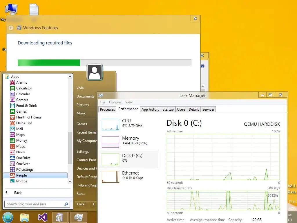Click the Lock button
The height and width of the screenshot is (223, 297).
tap(83, 204)
